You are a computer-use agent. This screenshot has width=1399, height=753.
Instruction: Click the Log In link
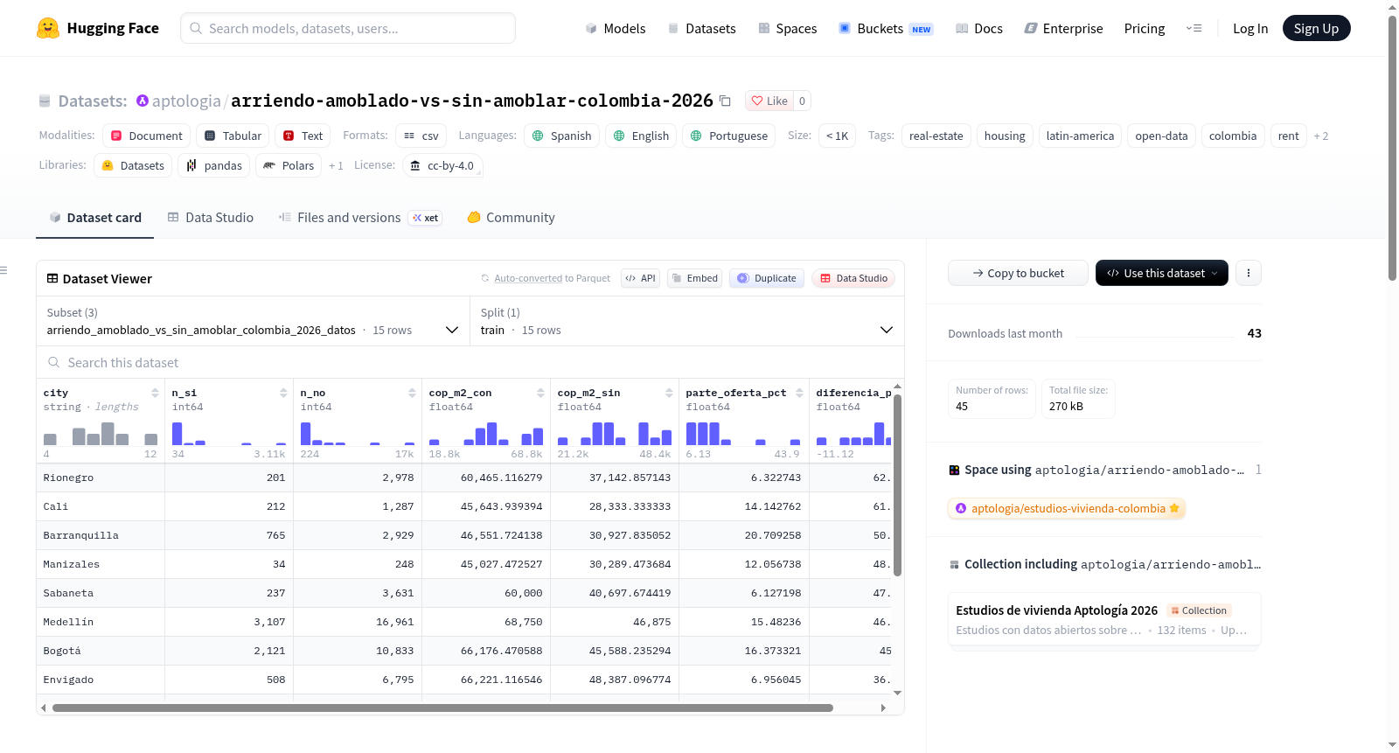tap(1250, 28)
